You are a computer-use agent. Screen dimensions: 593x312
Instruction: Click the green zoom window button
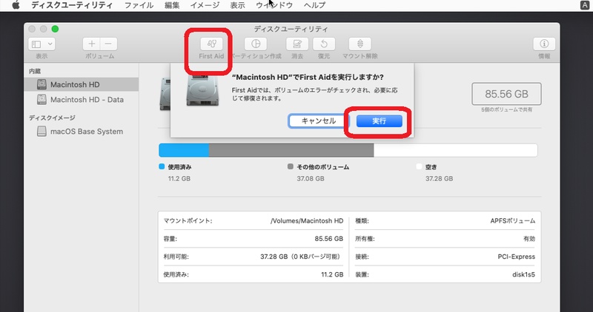point(55,29)
